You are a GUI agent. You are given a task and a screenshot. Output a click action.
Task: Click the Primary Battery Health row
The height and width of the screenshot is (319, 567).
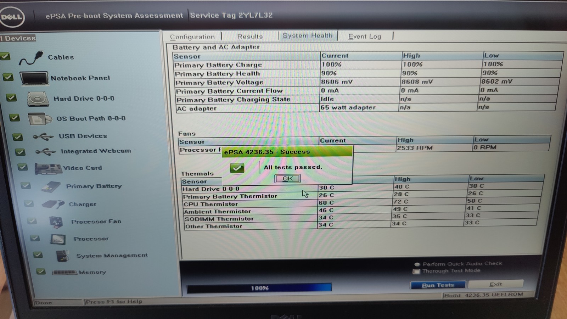coord(368,73)
